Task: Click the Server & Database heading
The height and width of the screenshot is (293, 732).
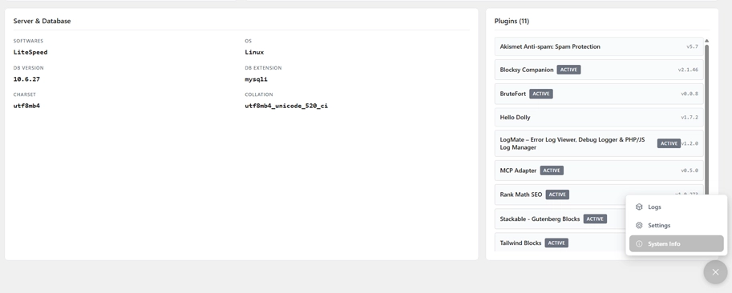Action: tap(42, 21)
